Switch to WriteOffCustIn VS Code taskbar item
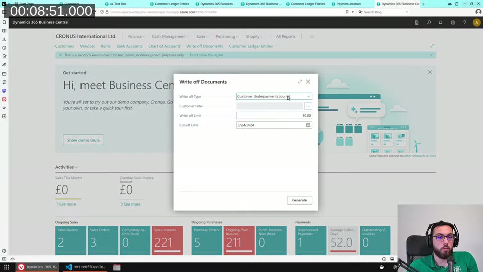The image size is (483, 272). [x=86, y=267]
